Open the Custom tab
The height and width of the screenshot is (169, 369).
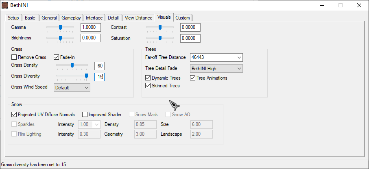[183, 18]
